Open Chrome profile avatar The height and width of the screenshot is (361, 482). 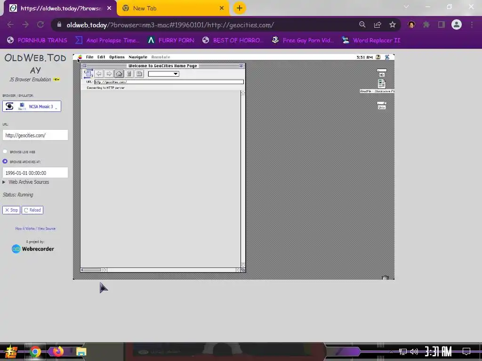(x=457, y=25)
